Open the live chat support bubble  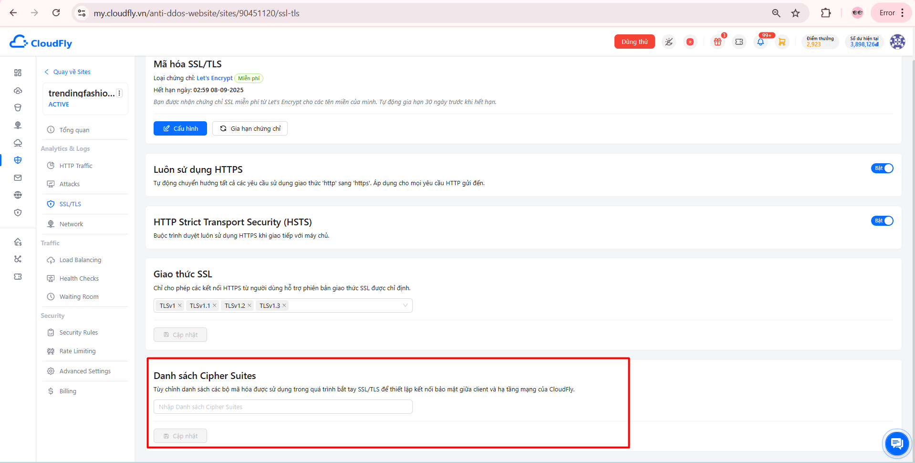tap(897, 444)
